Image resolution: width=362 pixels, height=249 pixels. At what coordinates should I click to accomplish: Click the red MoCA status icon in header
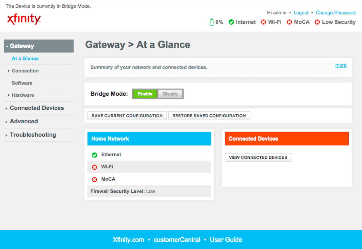coord(289,22)
